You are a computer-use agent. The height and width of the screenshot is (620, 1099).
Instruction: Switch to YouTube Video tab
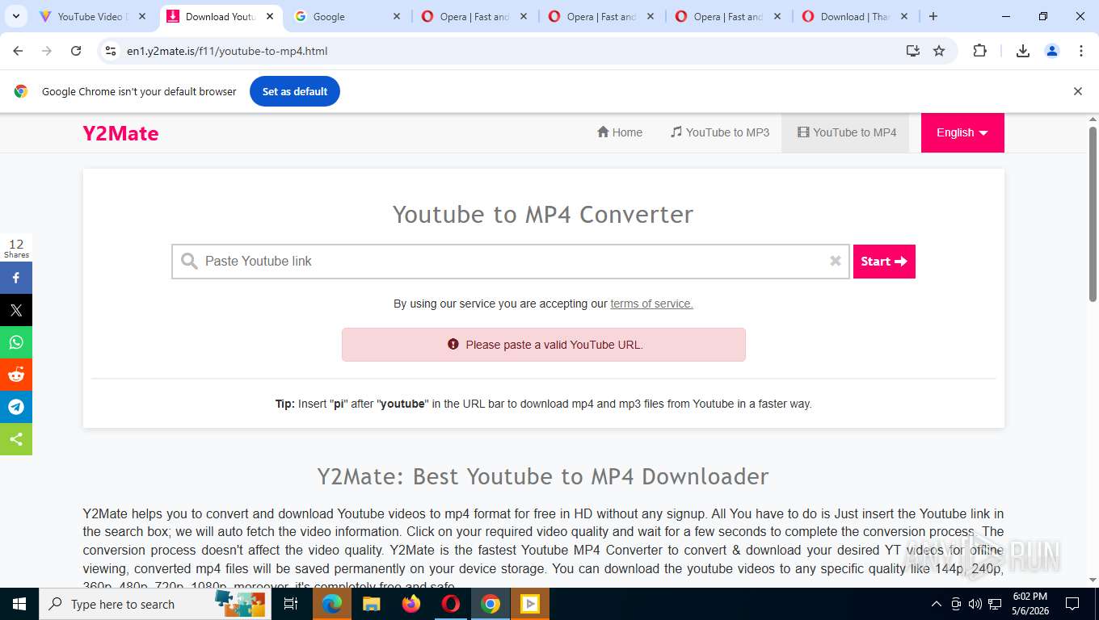(x=94, y=16)
